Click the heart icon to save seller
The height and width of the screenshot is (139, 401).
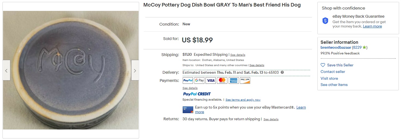coord(323,65)
